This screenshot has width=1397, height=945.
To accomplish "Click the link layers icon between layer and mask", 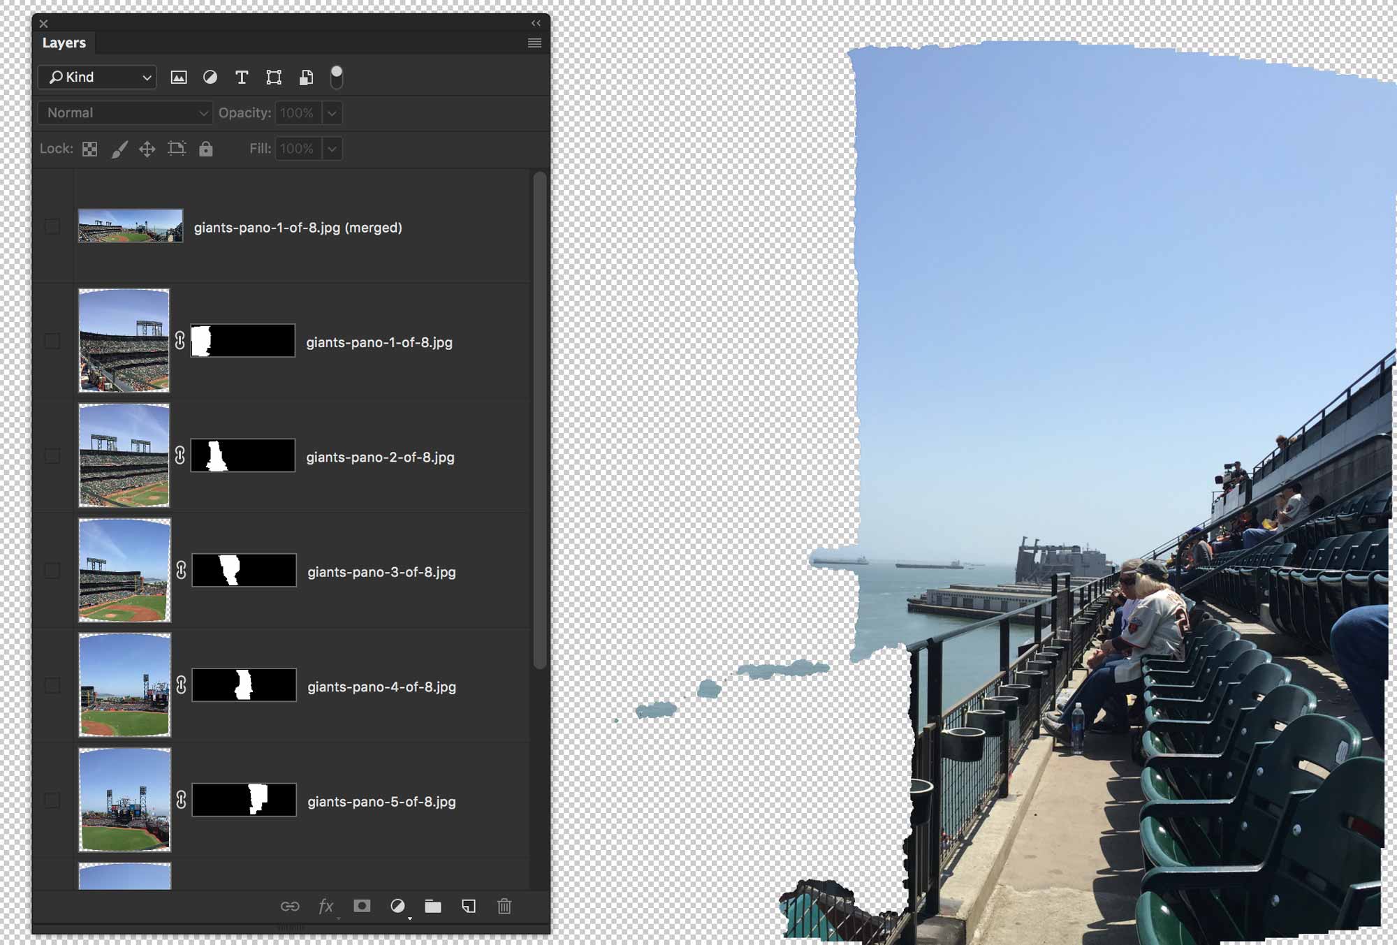I will click(180, 341).
